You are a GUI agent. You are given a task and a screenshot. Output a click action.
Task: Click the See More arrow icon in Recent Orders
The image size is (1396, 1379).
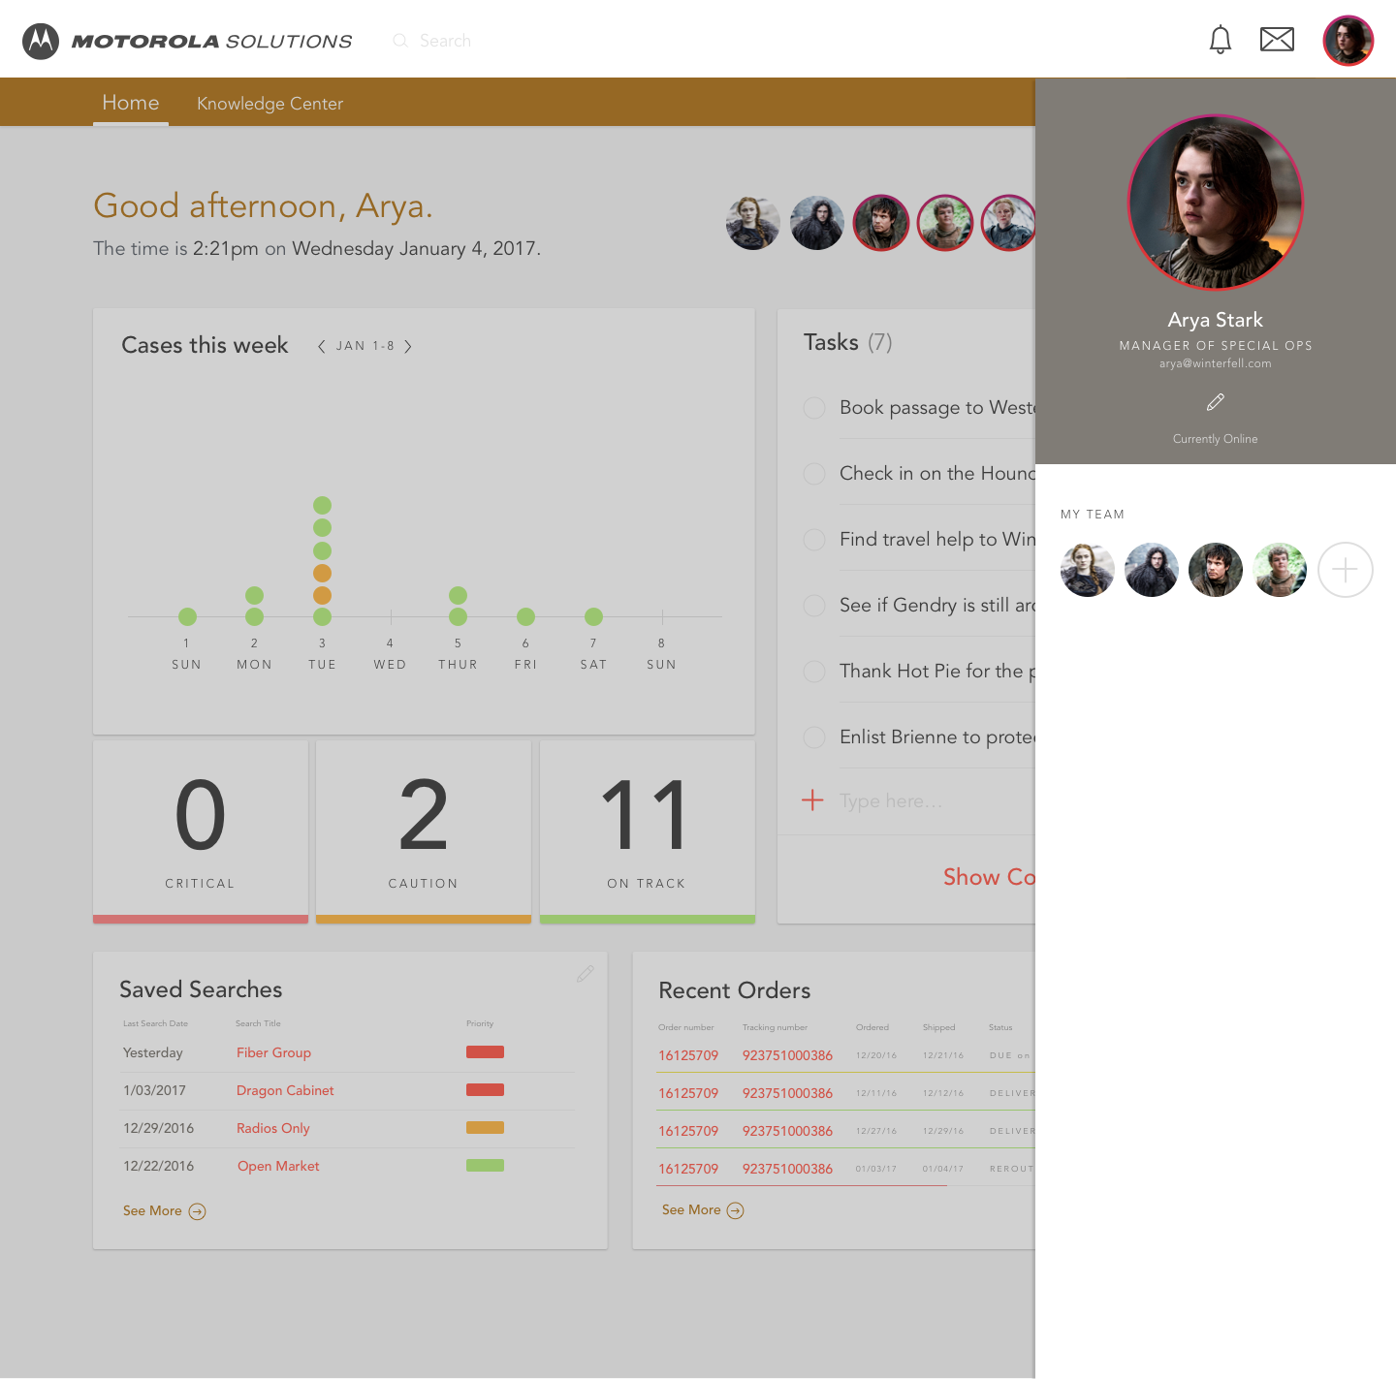pos(735,1210)
